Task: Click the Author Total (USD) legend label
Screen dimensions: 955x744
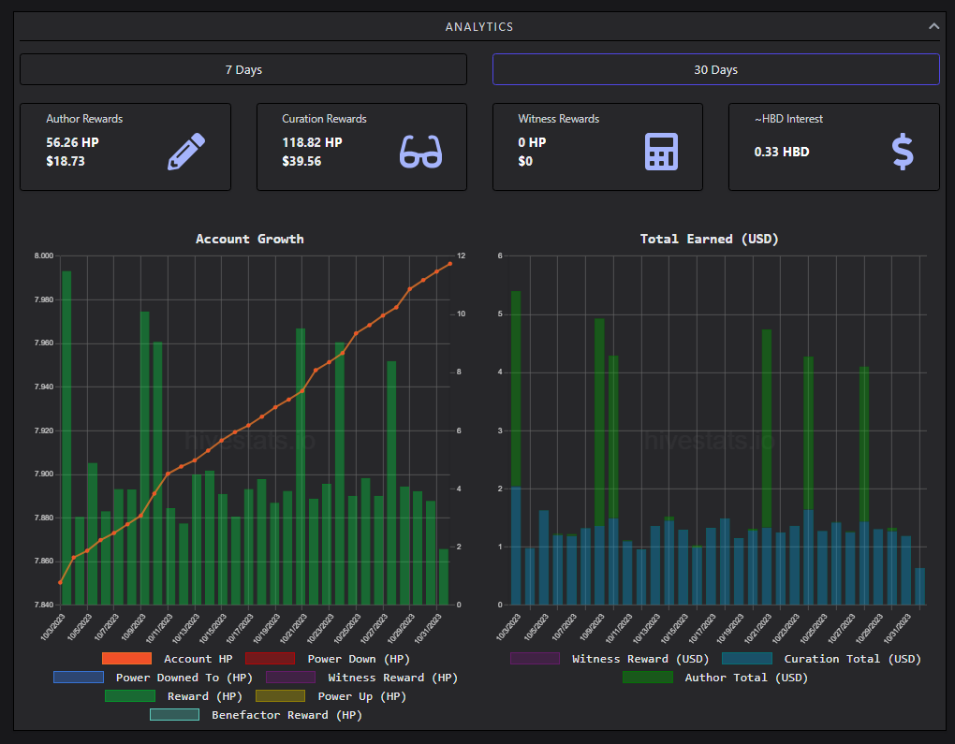Action: pyautogui.click(x=746, y=678)
